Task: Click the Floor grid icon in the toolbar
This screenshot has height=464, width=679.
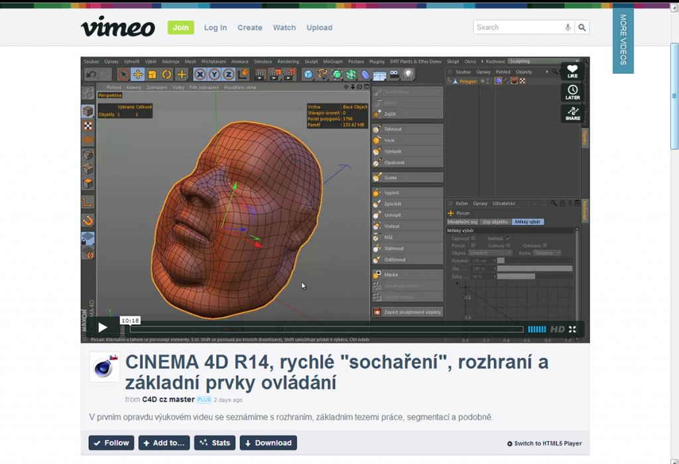Action: [x=379, y=76]
